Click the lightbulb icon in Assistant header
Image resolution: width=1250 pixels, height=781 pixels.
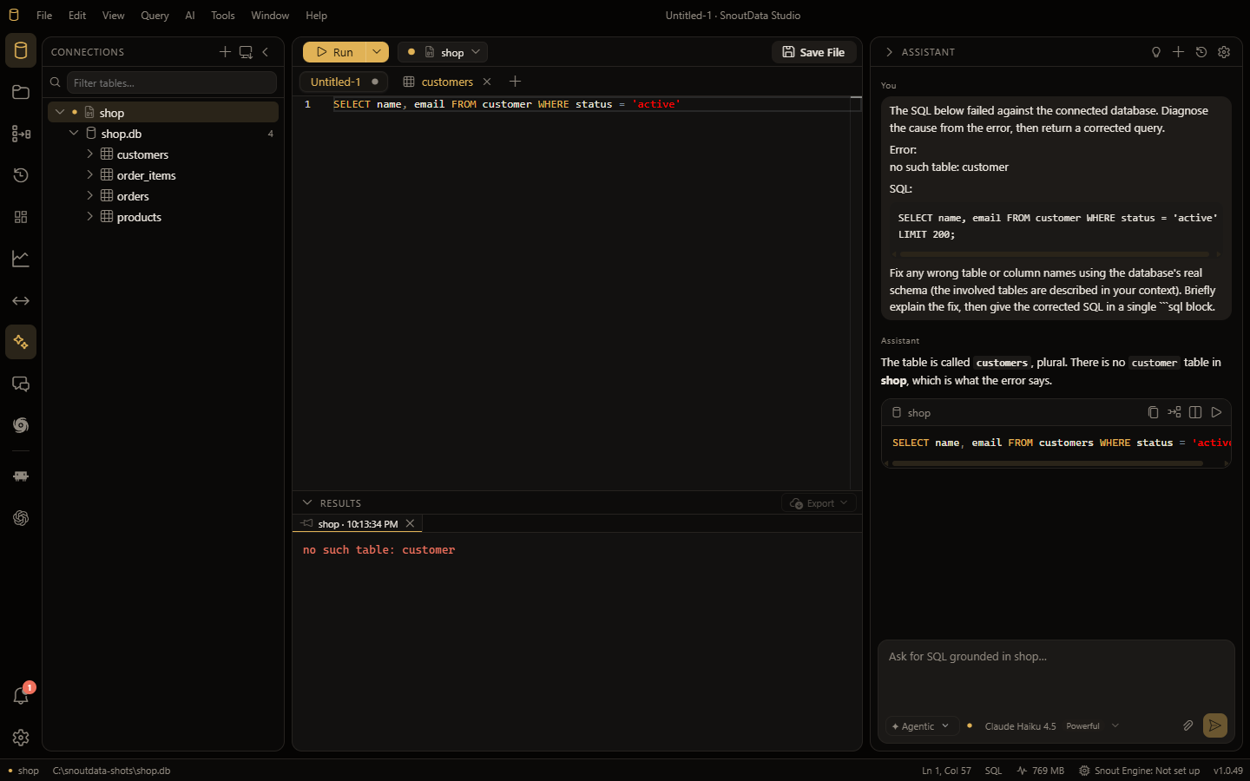click(1156, 52)
